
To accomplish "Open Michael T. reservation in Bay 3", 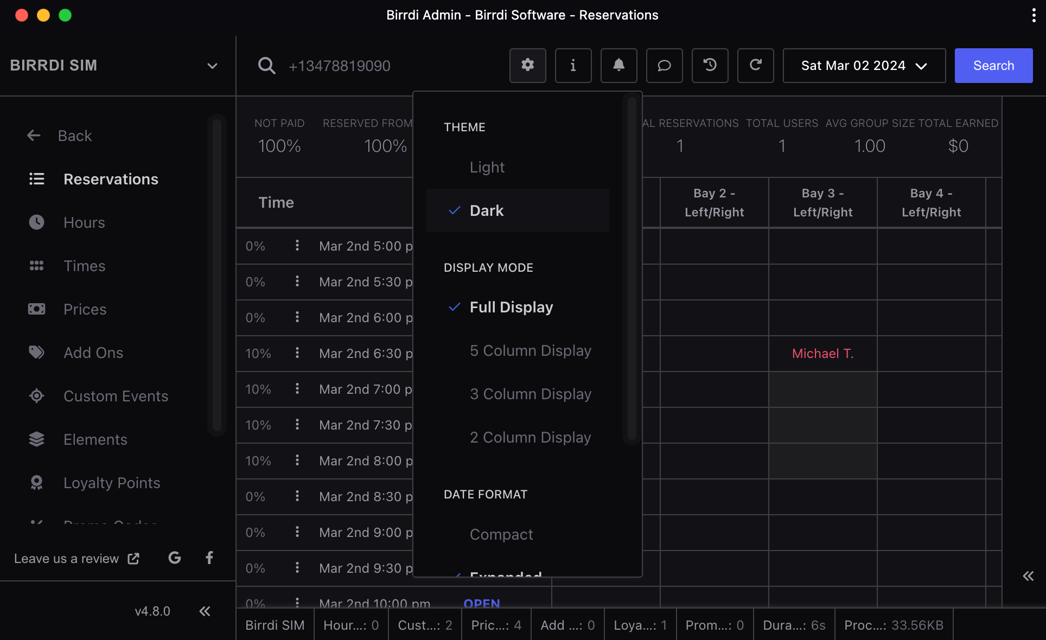I will tap(822, 354).
